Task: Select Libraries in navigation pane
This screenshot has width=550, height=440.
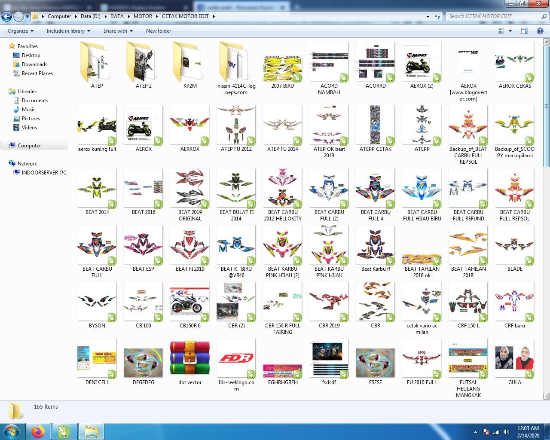Action: tap(27, 92)
